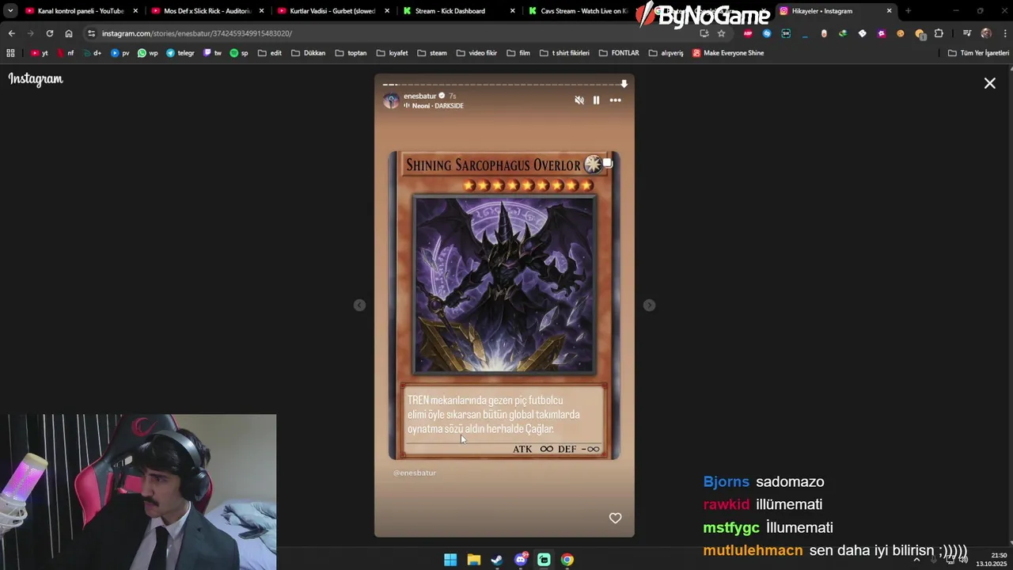Image resolution: width=1013 pixels, height=570 pixels.
Task: Expand the edit bookmark folder
Action: (270, 53)
